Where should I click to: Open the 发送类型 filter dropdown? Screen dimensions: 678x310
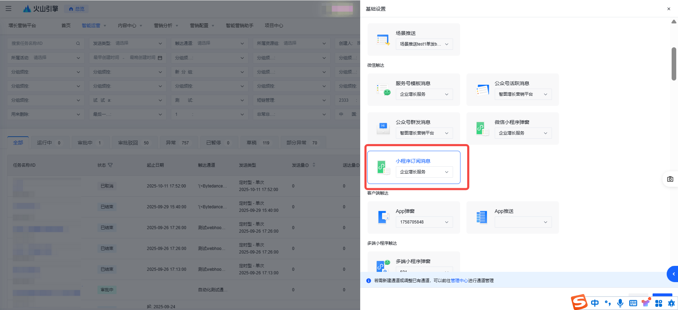pos(127,43)
